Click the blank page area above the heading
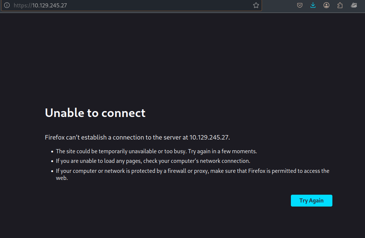 click(x=182, y=58)
